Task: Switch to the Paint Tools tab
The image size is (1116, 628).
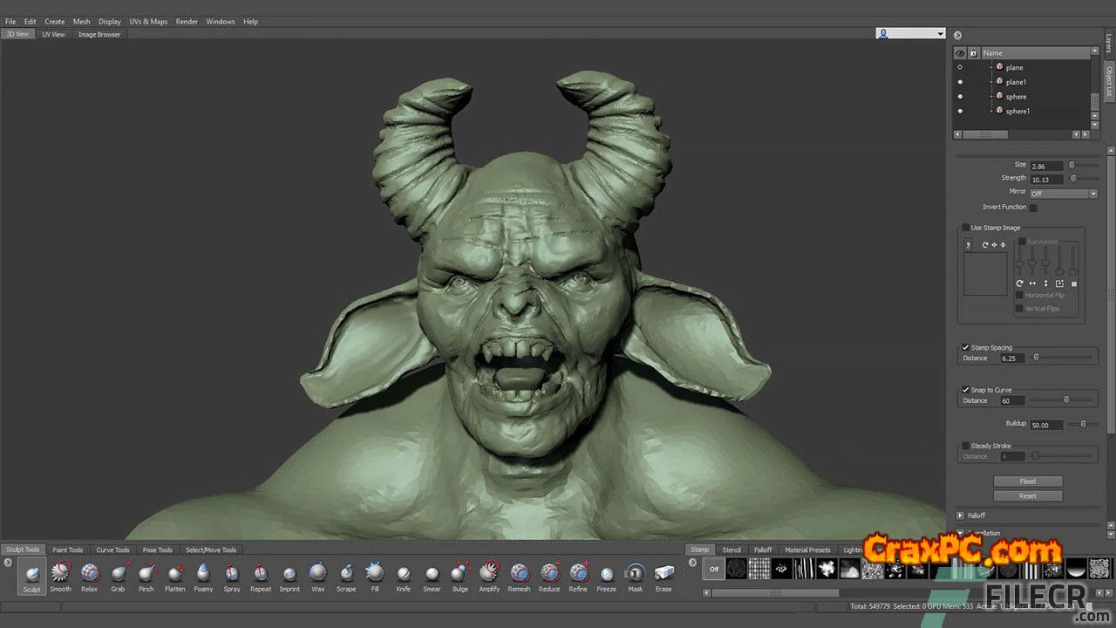Action: pos(67,549)
